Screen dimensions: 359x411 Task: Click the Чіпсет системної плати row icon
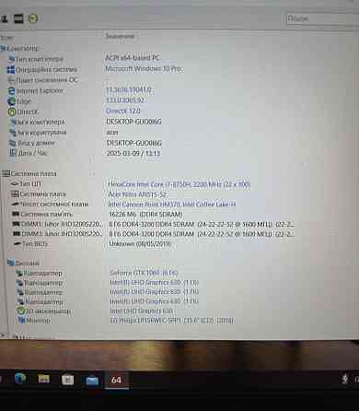tap(16, 204)
